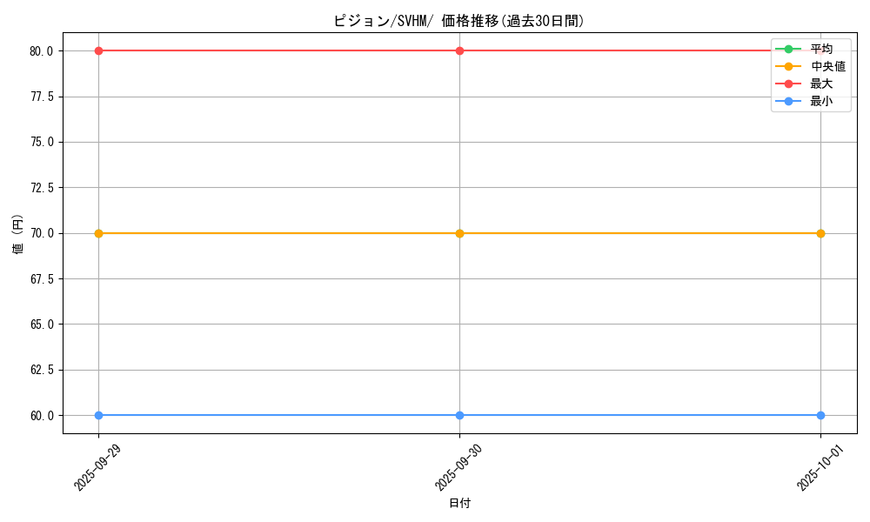Click the blue minimum point on 2025-09-29
Screen dimensions: 870x522
click(x=98, y=415)
